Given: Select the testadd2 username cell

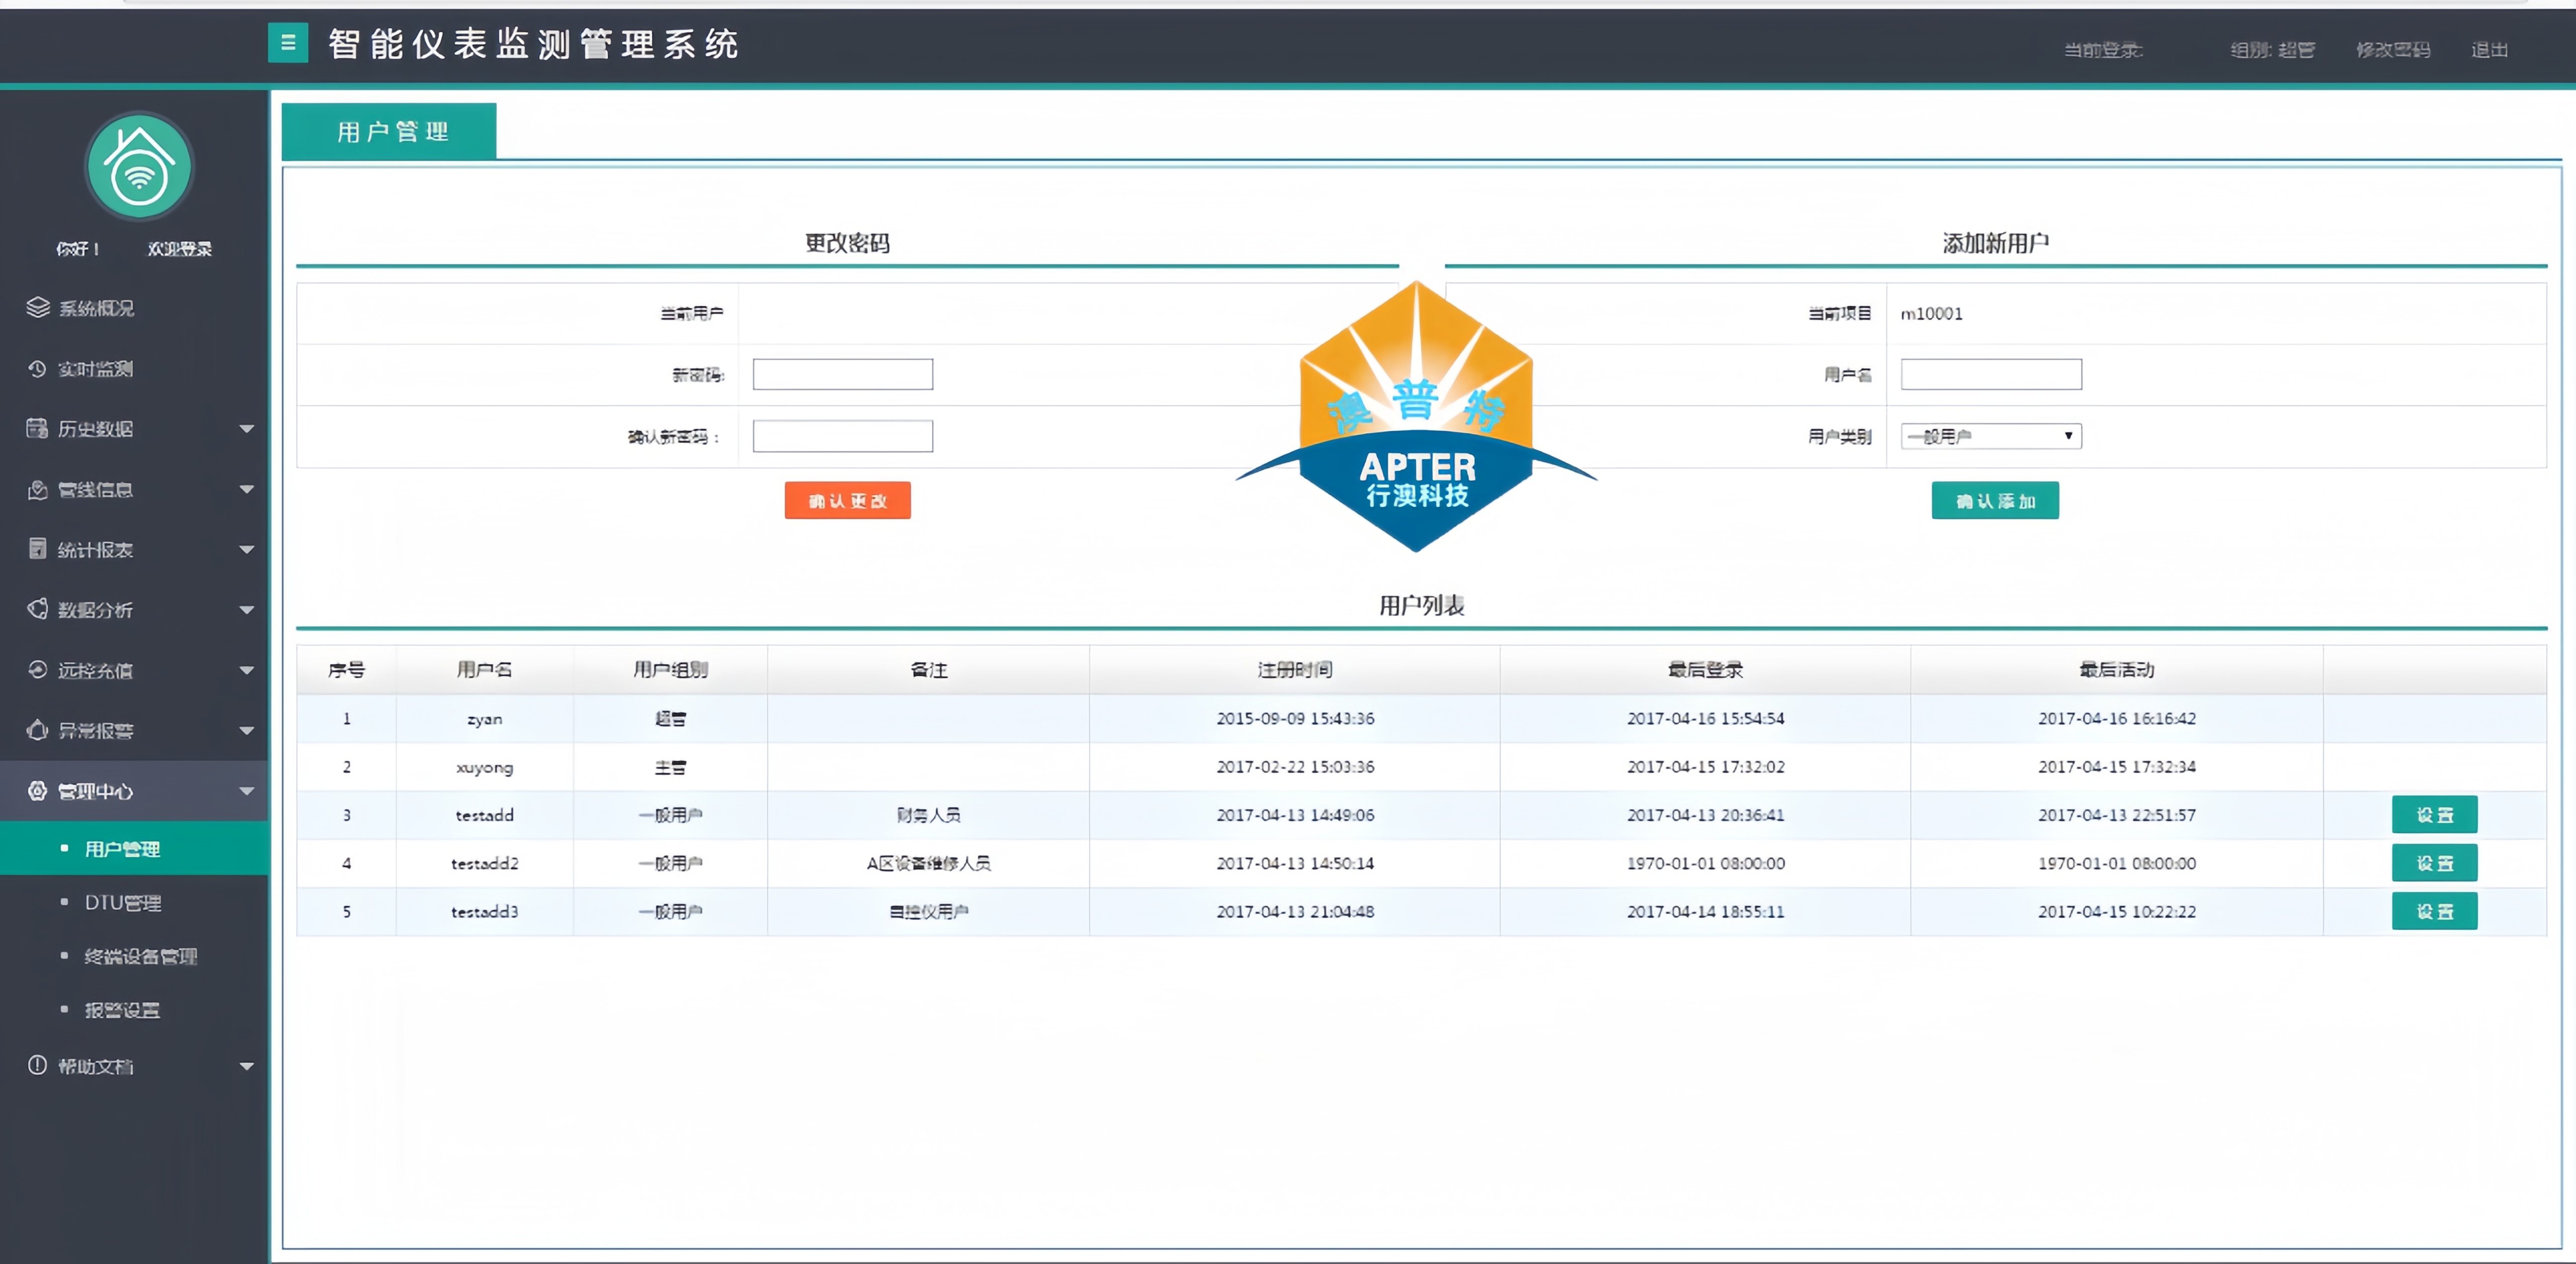Looking at the screenshot, I should click(x=484, y=863).
